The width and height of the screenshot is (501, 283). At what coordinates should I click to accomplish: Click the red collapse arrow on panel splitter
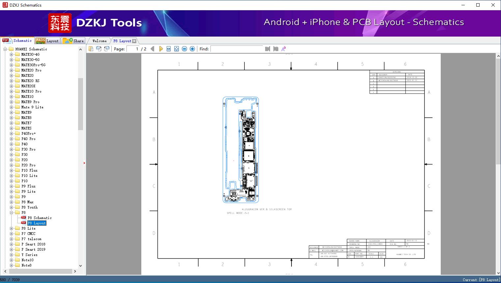tap(84, 163)
